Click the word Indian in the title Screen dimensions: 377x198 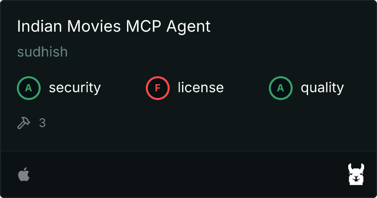coord(39,26)
